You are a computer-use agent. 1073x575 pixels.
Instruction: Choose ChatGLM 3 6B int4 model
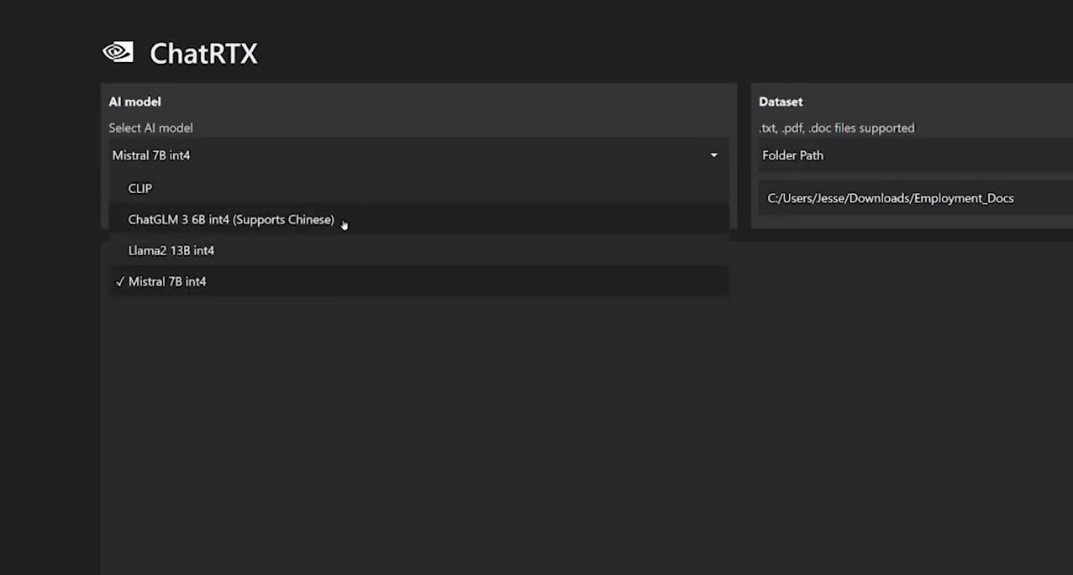(x=231, y=219)
